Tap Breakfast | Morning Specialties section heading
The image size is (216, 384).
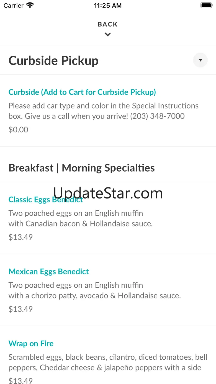click(81, 168)
